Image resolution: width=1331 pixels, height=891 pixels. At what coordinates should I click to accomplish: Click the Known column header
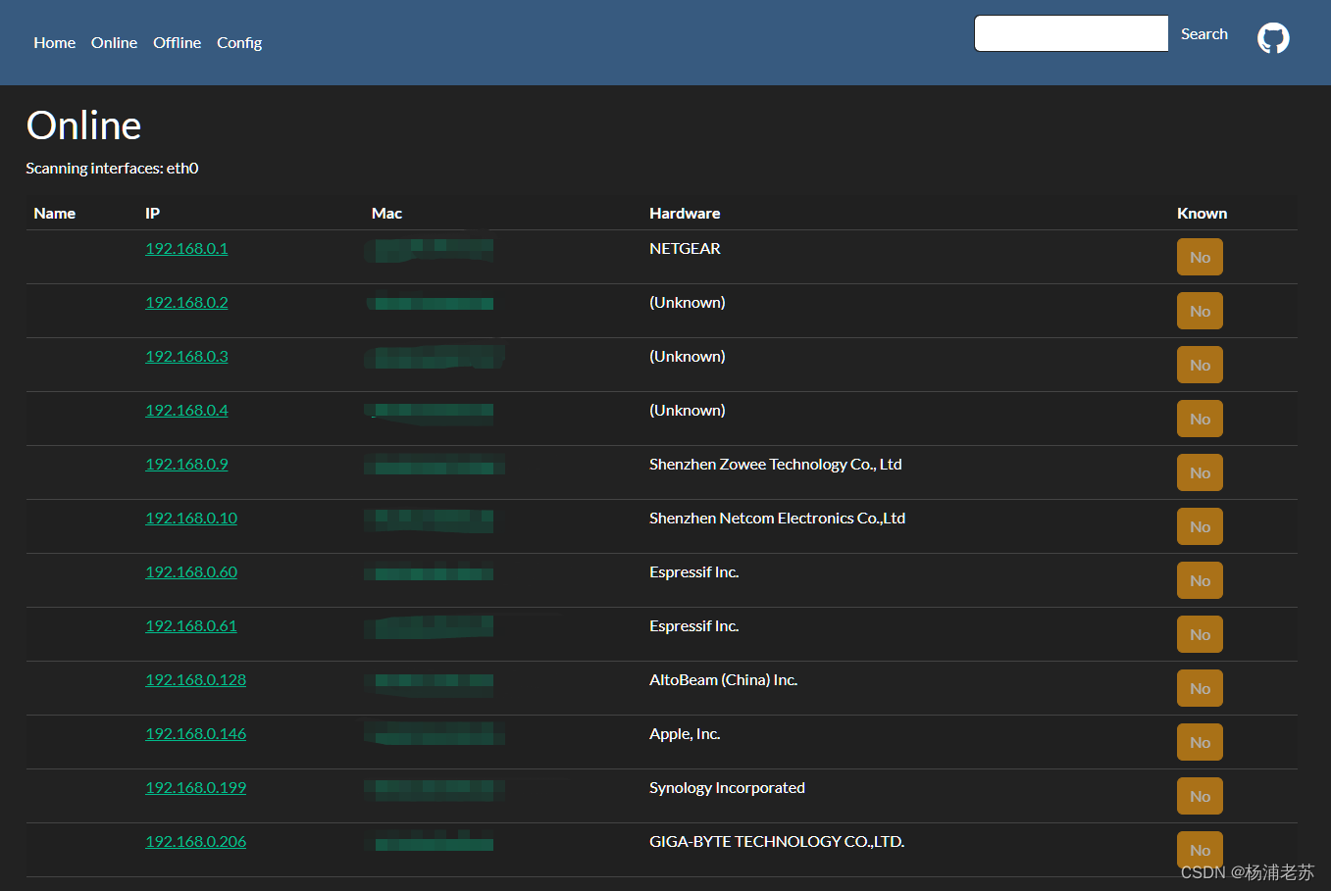click(x=1202, y=213)
